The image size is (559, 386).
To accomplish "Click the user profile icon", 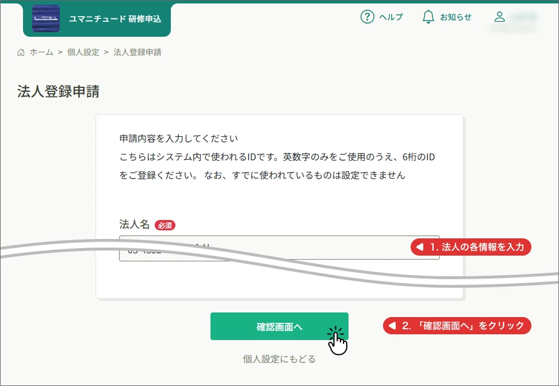I will pyautogui.click(x=500, y=17).
